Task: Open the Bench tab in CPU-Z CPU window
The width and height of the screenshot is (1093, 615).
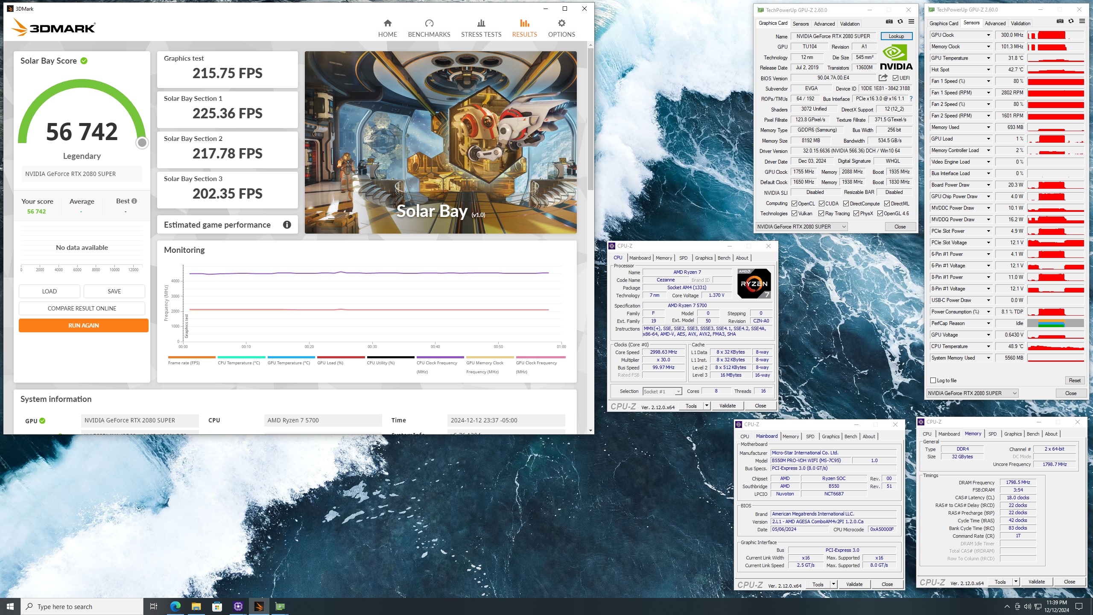Action: 724,258
